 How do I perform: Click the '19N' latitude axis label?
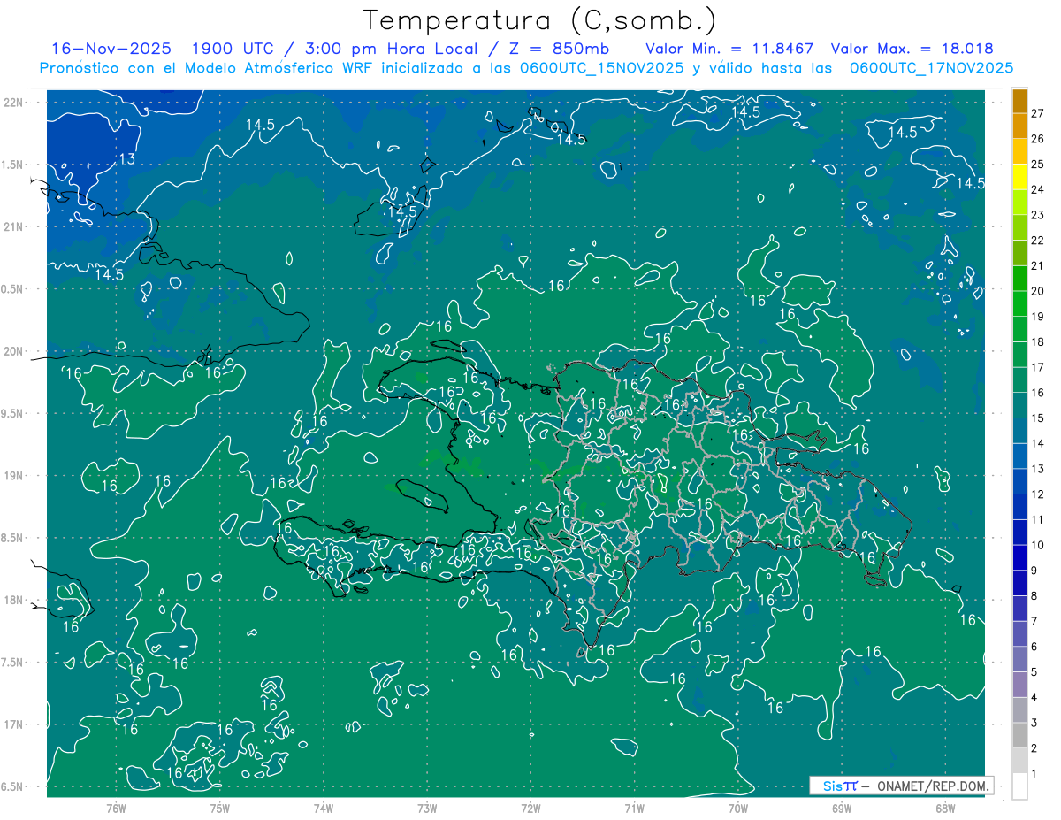(12, 476)
